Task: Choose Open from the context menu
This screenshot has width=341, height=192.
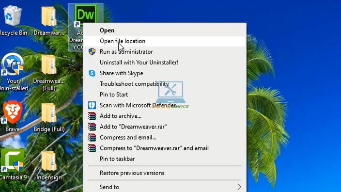Action: point(165,30)
